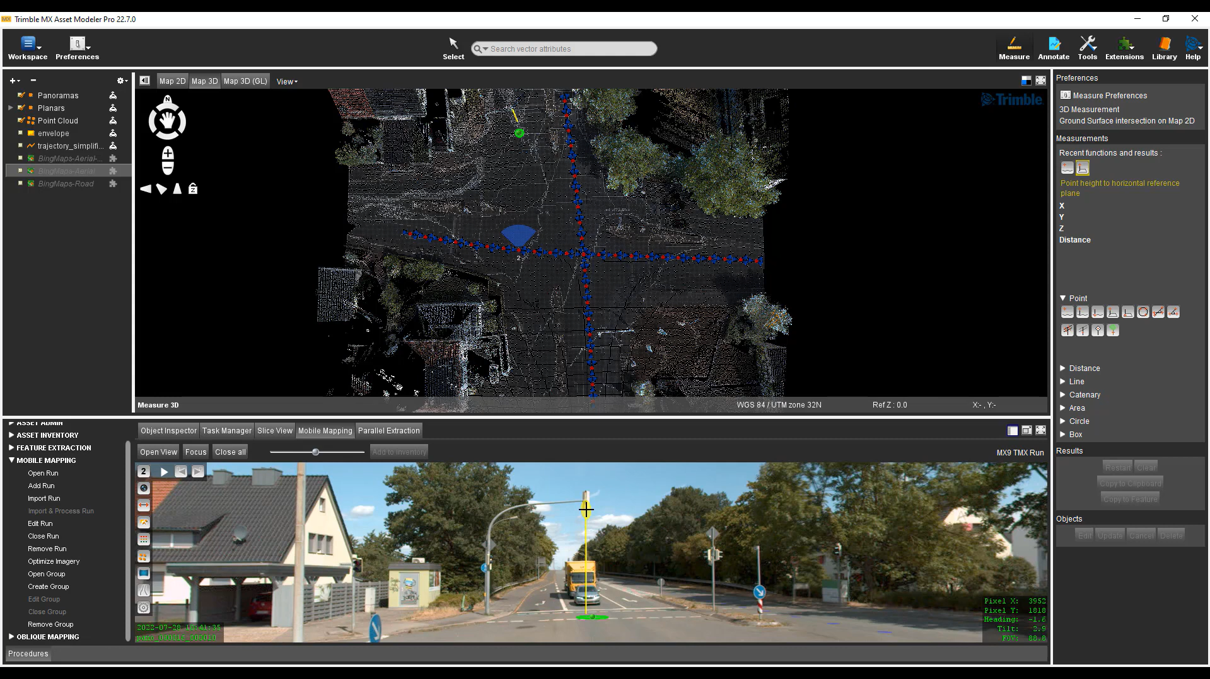Click the zoom in plus map control
This screenshot has height=679, width=1210.
[x=168, y=154]
